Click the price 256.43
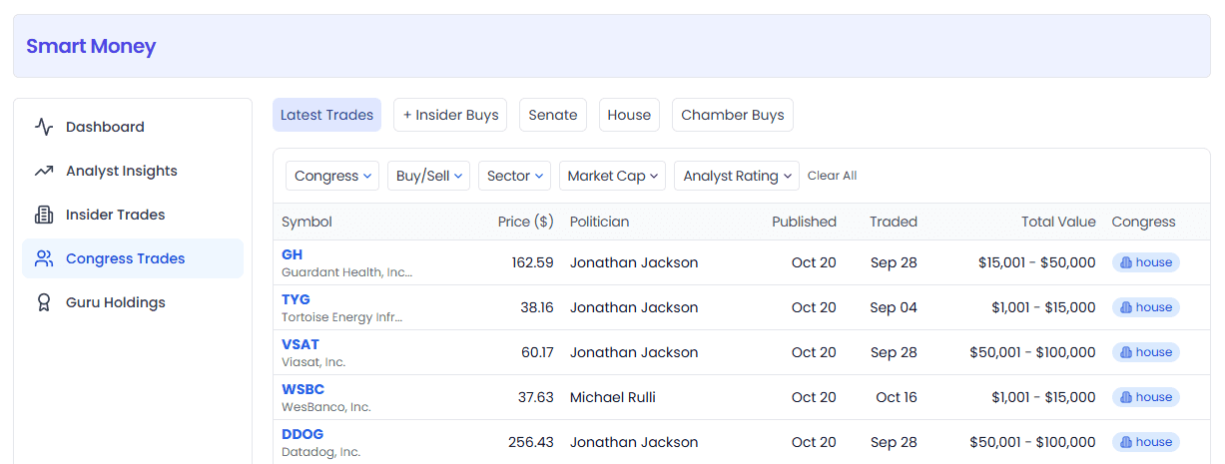This screenshot has height=464, width=1225. click(531, 442)
